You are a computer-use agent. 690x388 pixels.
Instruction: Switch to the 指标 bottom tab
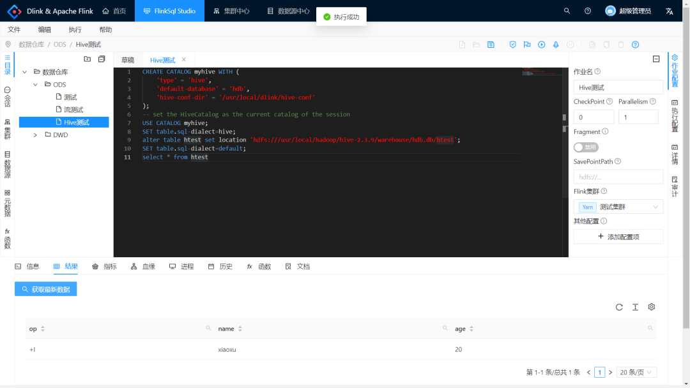(104, 266)
